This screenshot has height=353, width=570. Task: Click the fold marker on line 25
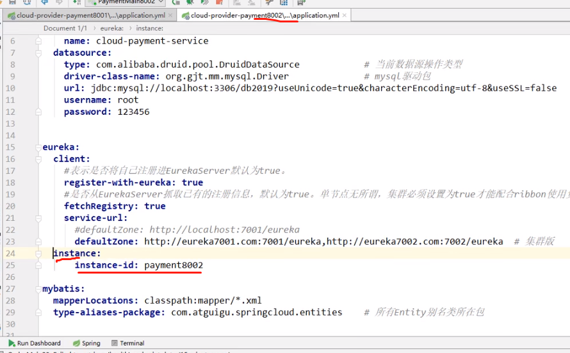click(38, 265)
